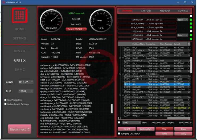Check the LUN3 Unit3 group checkbox
The height and width of the screenshot is (140, 197).
[x=123, y=74]
